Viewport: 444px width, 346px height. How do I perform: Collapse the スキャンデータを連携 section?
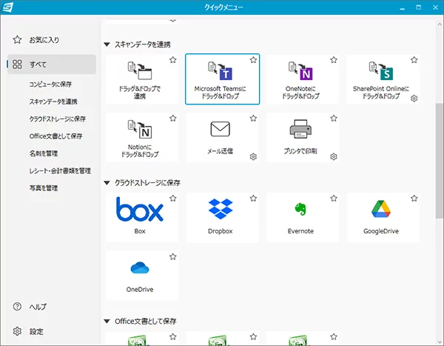(x=107, y=44)
